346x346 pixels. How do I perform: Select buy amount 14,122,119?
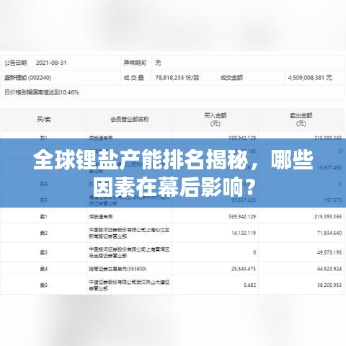[244, 233]
